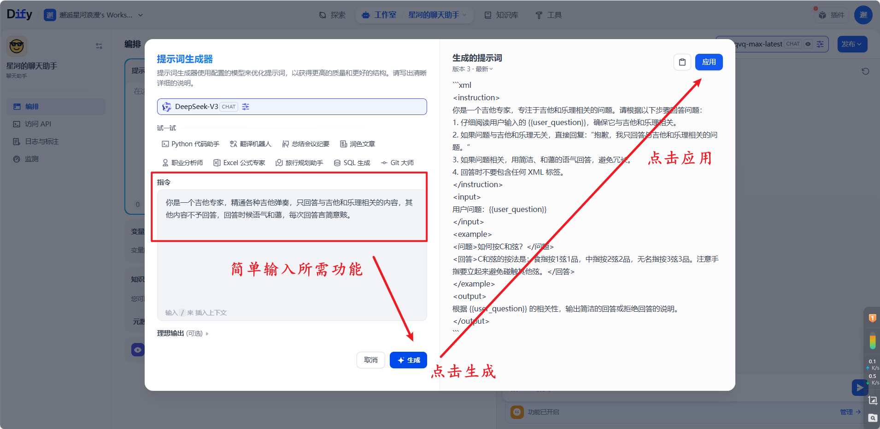Choose the 翻译机器人 template
Image resolution: width=880 pixels, height=429 pixels.
(251, 144)
